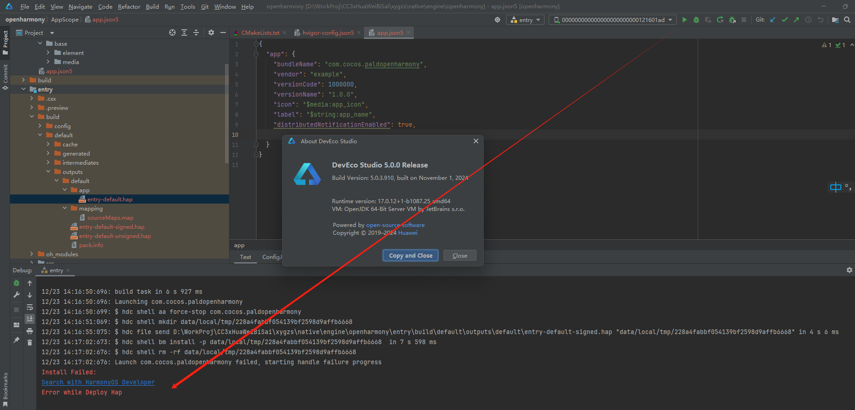Switch to the hvigor-config.json5 tab

[x=328, y=32]
